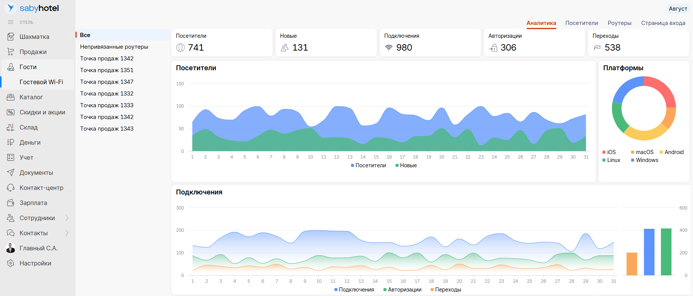Hide Авторизации series in Подключения legend
The width and height of the screenshot is (693, 296).
402,290
